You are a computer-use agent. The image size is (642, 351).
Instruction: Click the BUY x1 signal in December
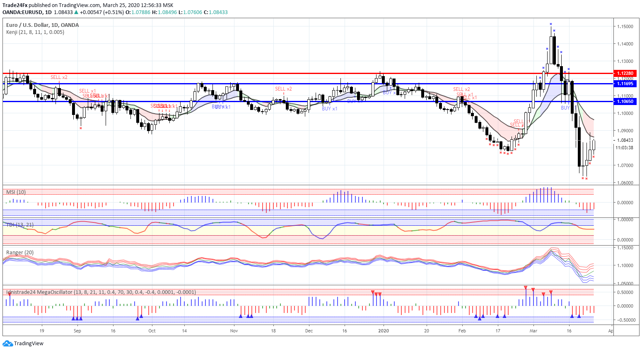tap(330, 108)
